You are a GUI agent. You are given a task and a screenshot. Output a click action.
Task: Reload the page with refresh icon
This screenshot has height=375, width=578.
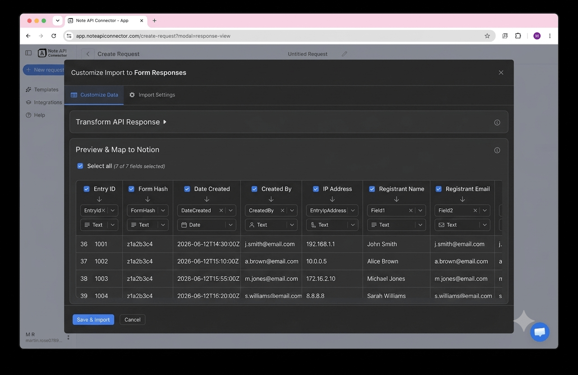tap(54, 36)
